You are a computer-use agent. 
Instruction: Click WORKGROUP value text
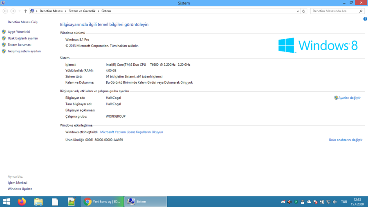point(115,116)
